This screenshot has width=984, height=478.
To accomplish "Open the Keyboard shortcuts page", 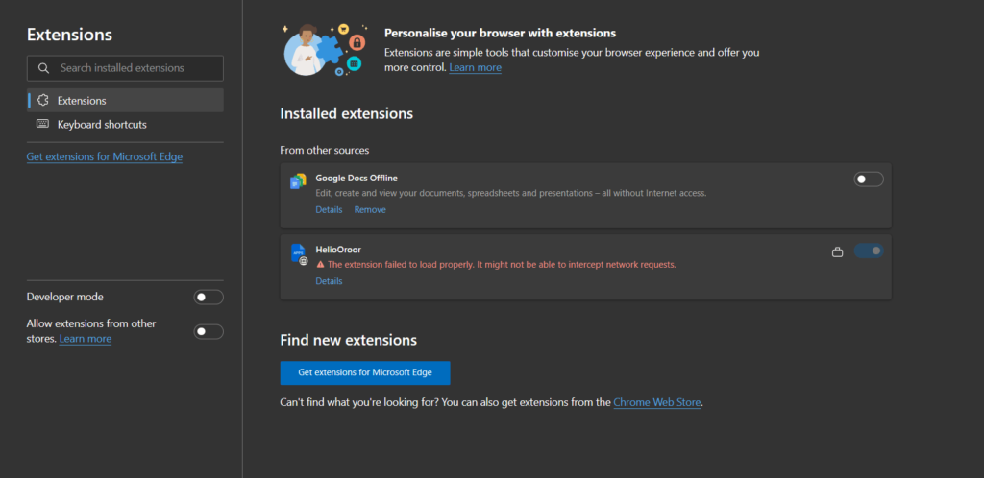I will tap(102, 125).
